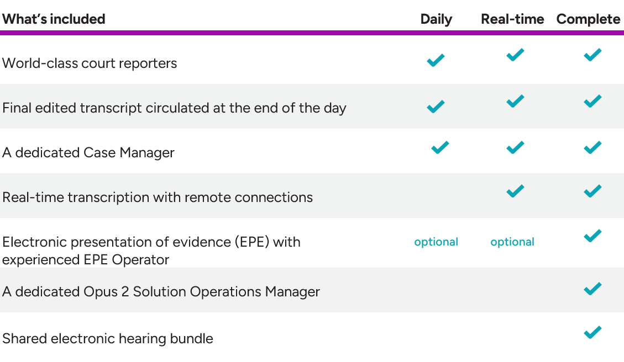Click Complete checkmark for EPE row

tap(592, 236)
